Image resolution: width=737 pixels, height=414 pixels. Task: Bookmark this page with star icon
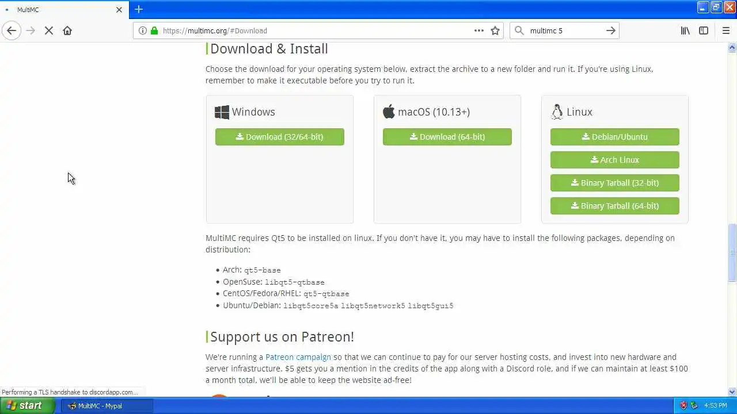495,30
